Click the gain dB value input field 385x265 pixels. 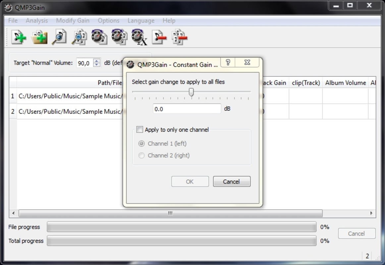point(187,109)
